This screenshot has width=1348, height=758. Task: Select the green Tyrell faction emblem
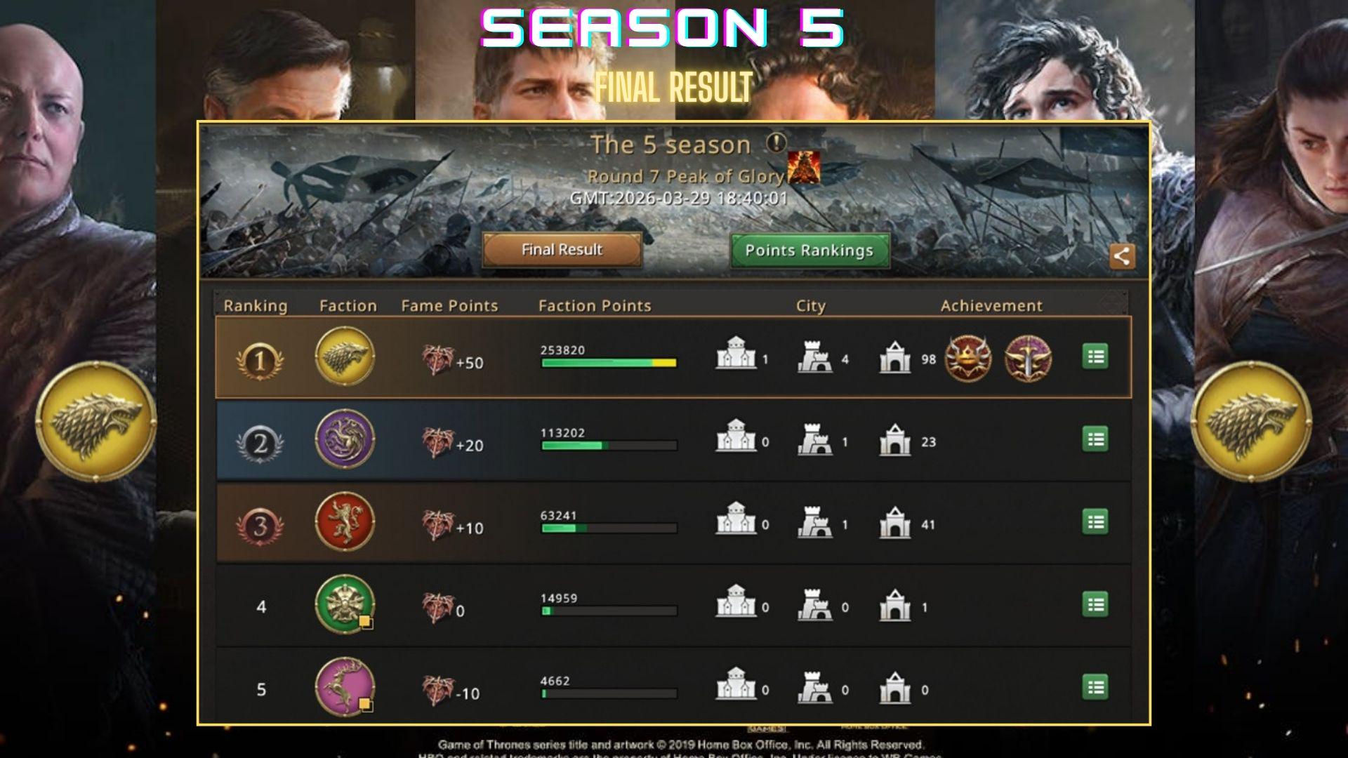345,604
